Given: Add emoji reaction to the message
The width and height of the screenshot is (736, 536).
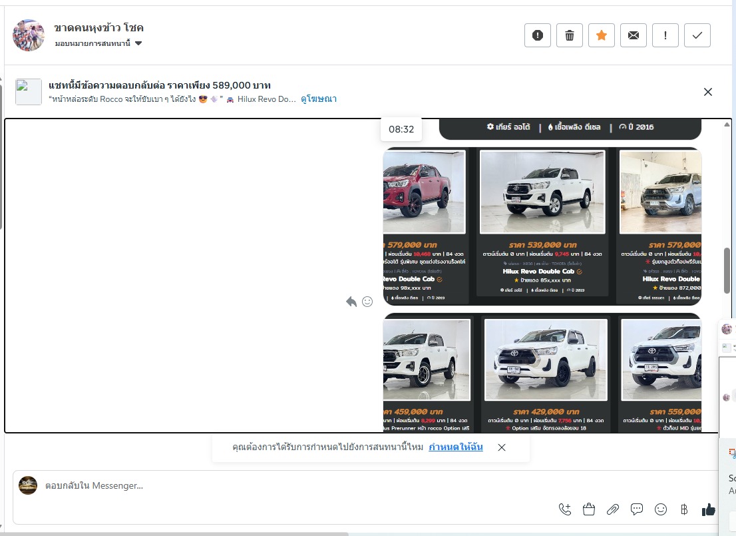Looking at the screenshot, I should click(367, 302).
